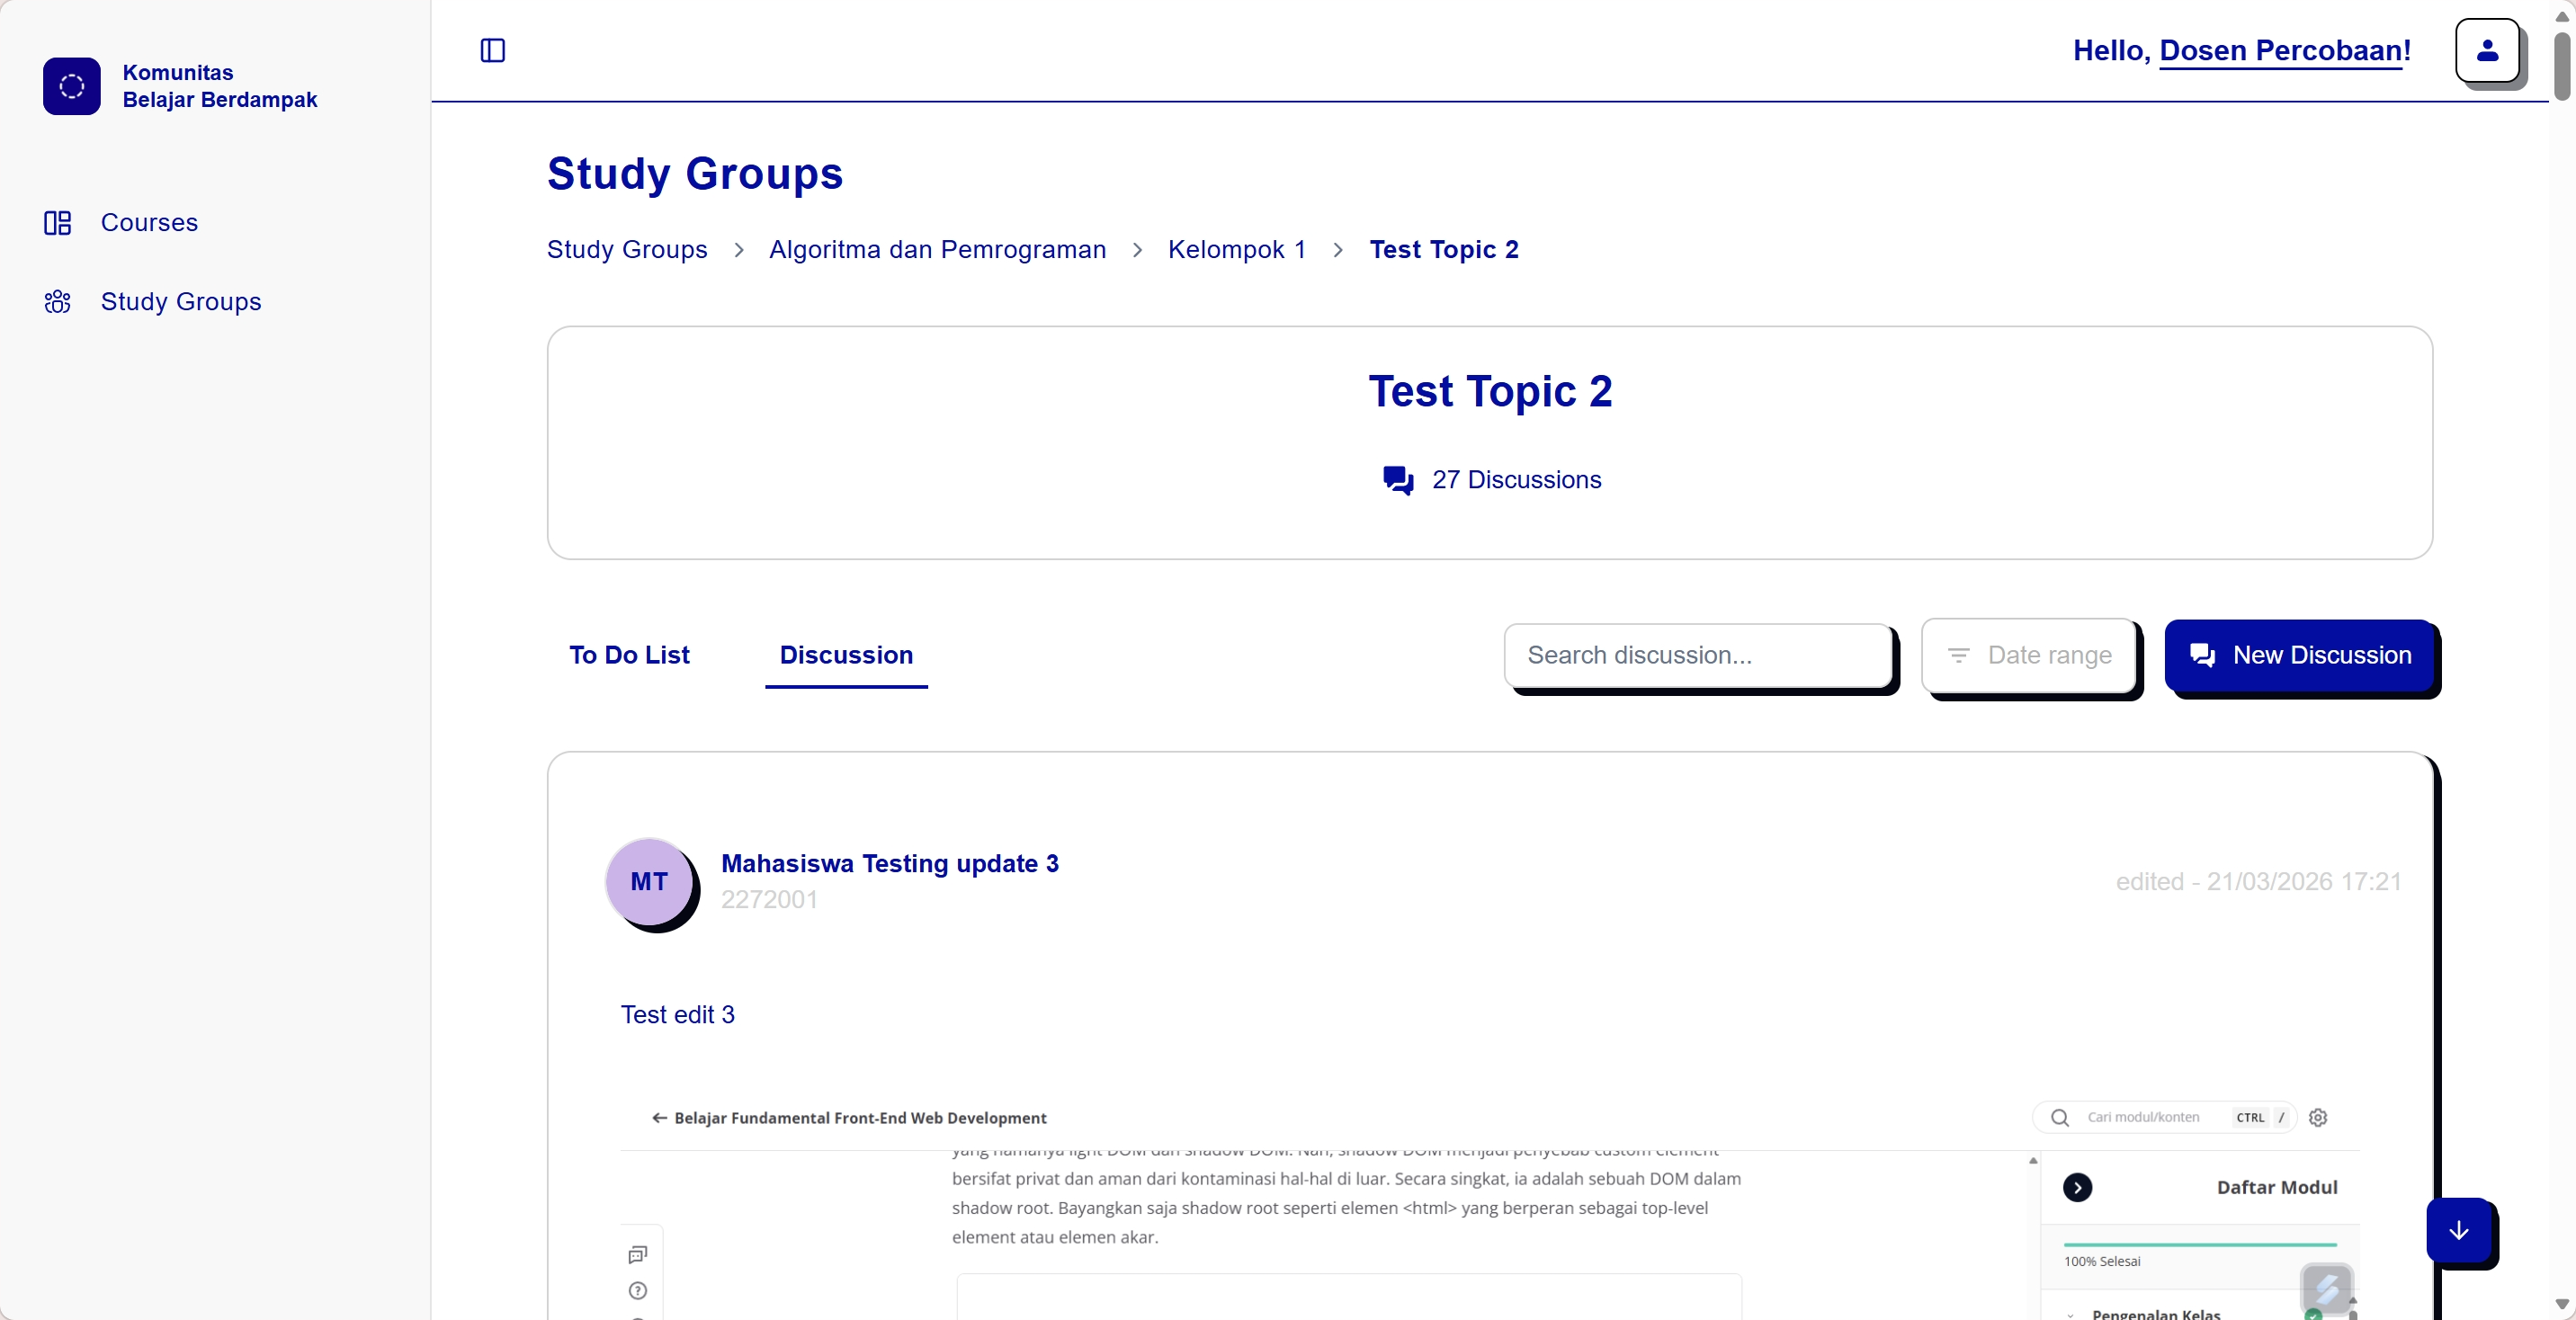Screen dimensions: 2576x1320
Task: Click the Study Groups people icon in sidebar
Action: (57, 301)
